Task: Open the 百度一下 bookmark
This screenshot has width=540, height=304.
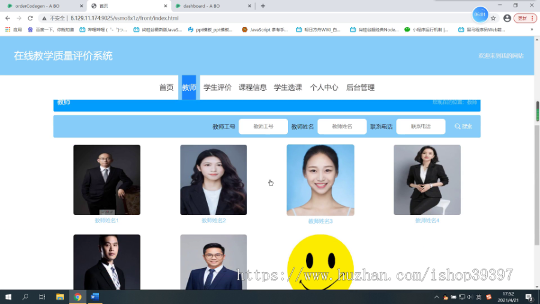Action: [x=50, y=29]
